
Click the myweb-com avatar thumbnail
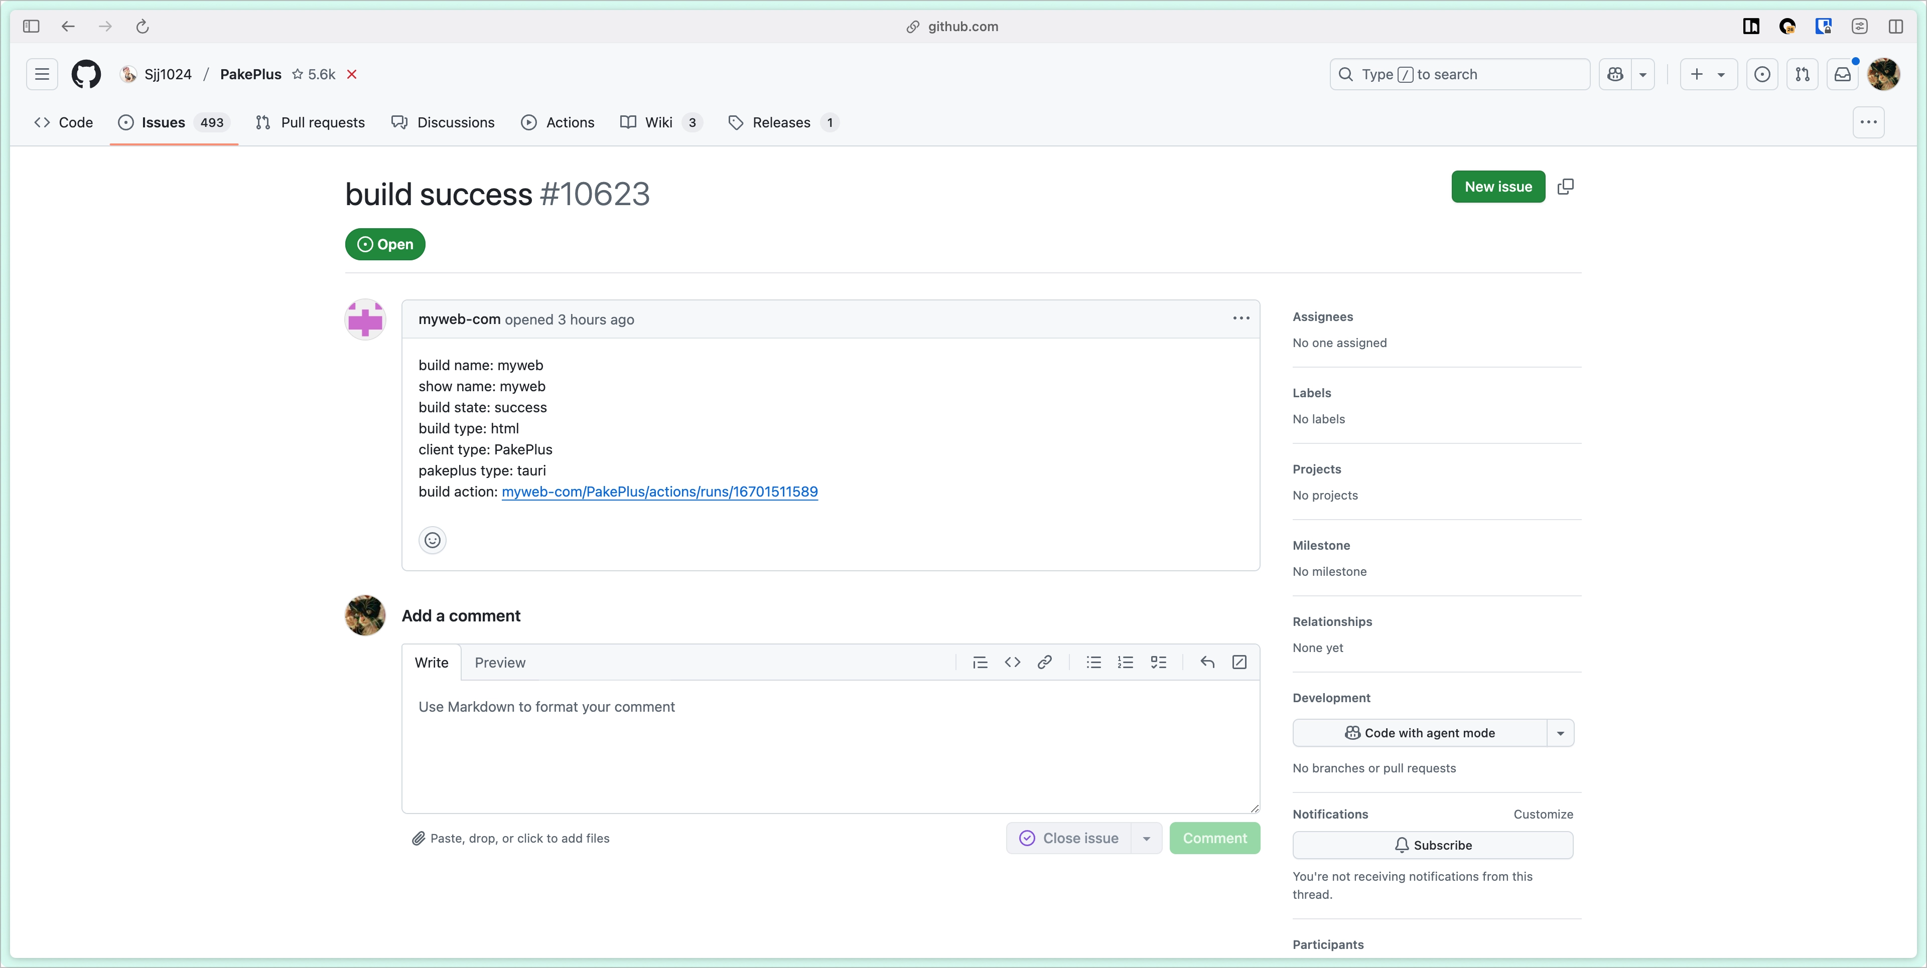365,320
